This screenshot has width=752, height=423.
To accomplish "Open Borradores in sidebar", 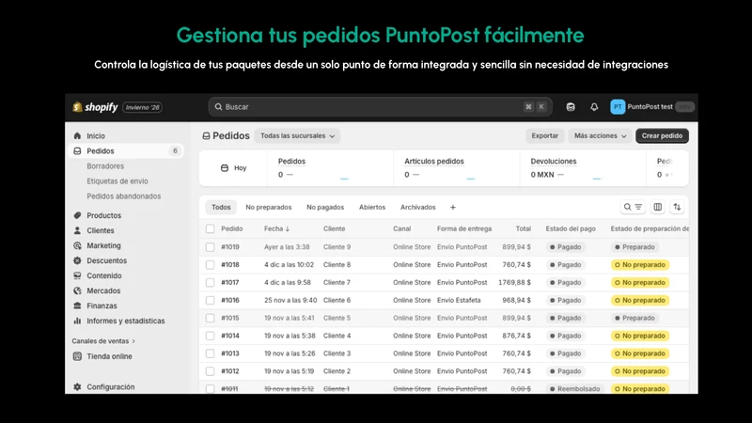I will tap(105, 166).
